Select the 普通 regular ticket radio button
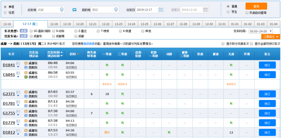This screenshot has height=138, width=281. (x=228, y=6)
